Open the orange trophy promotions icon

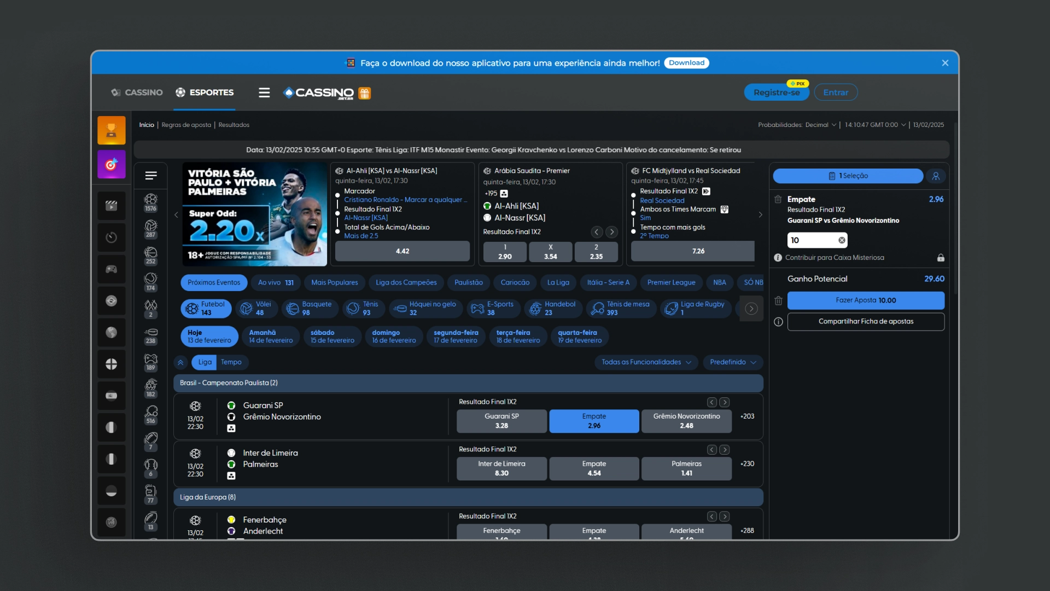click(112, 130)
